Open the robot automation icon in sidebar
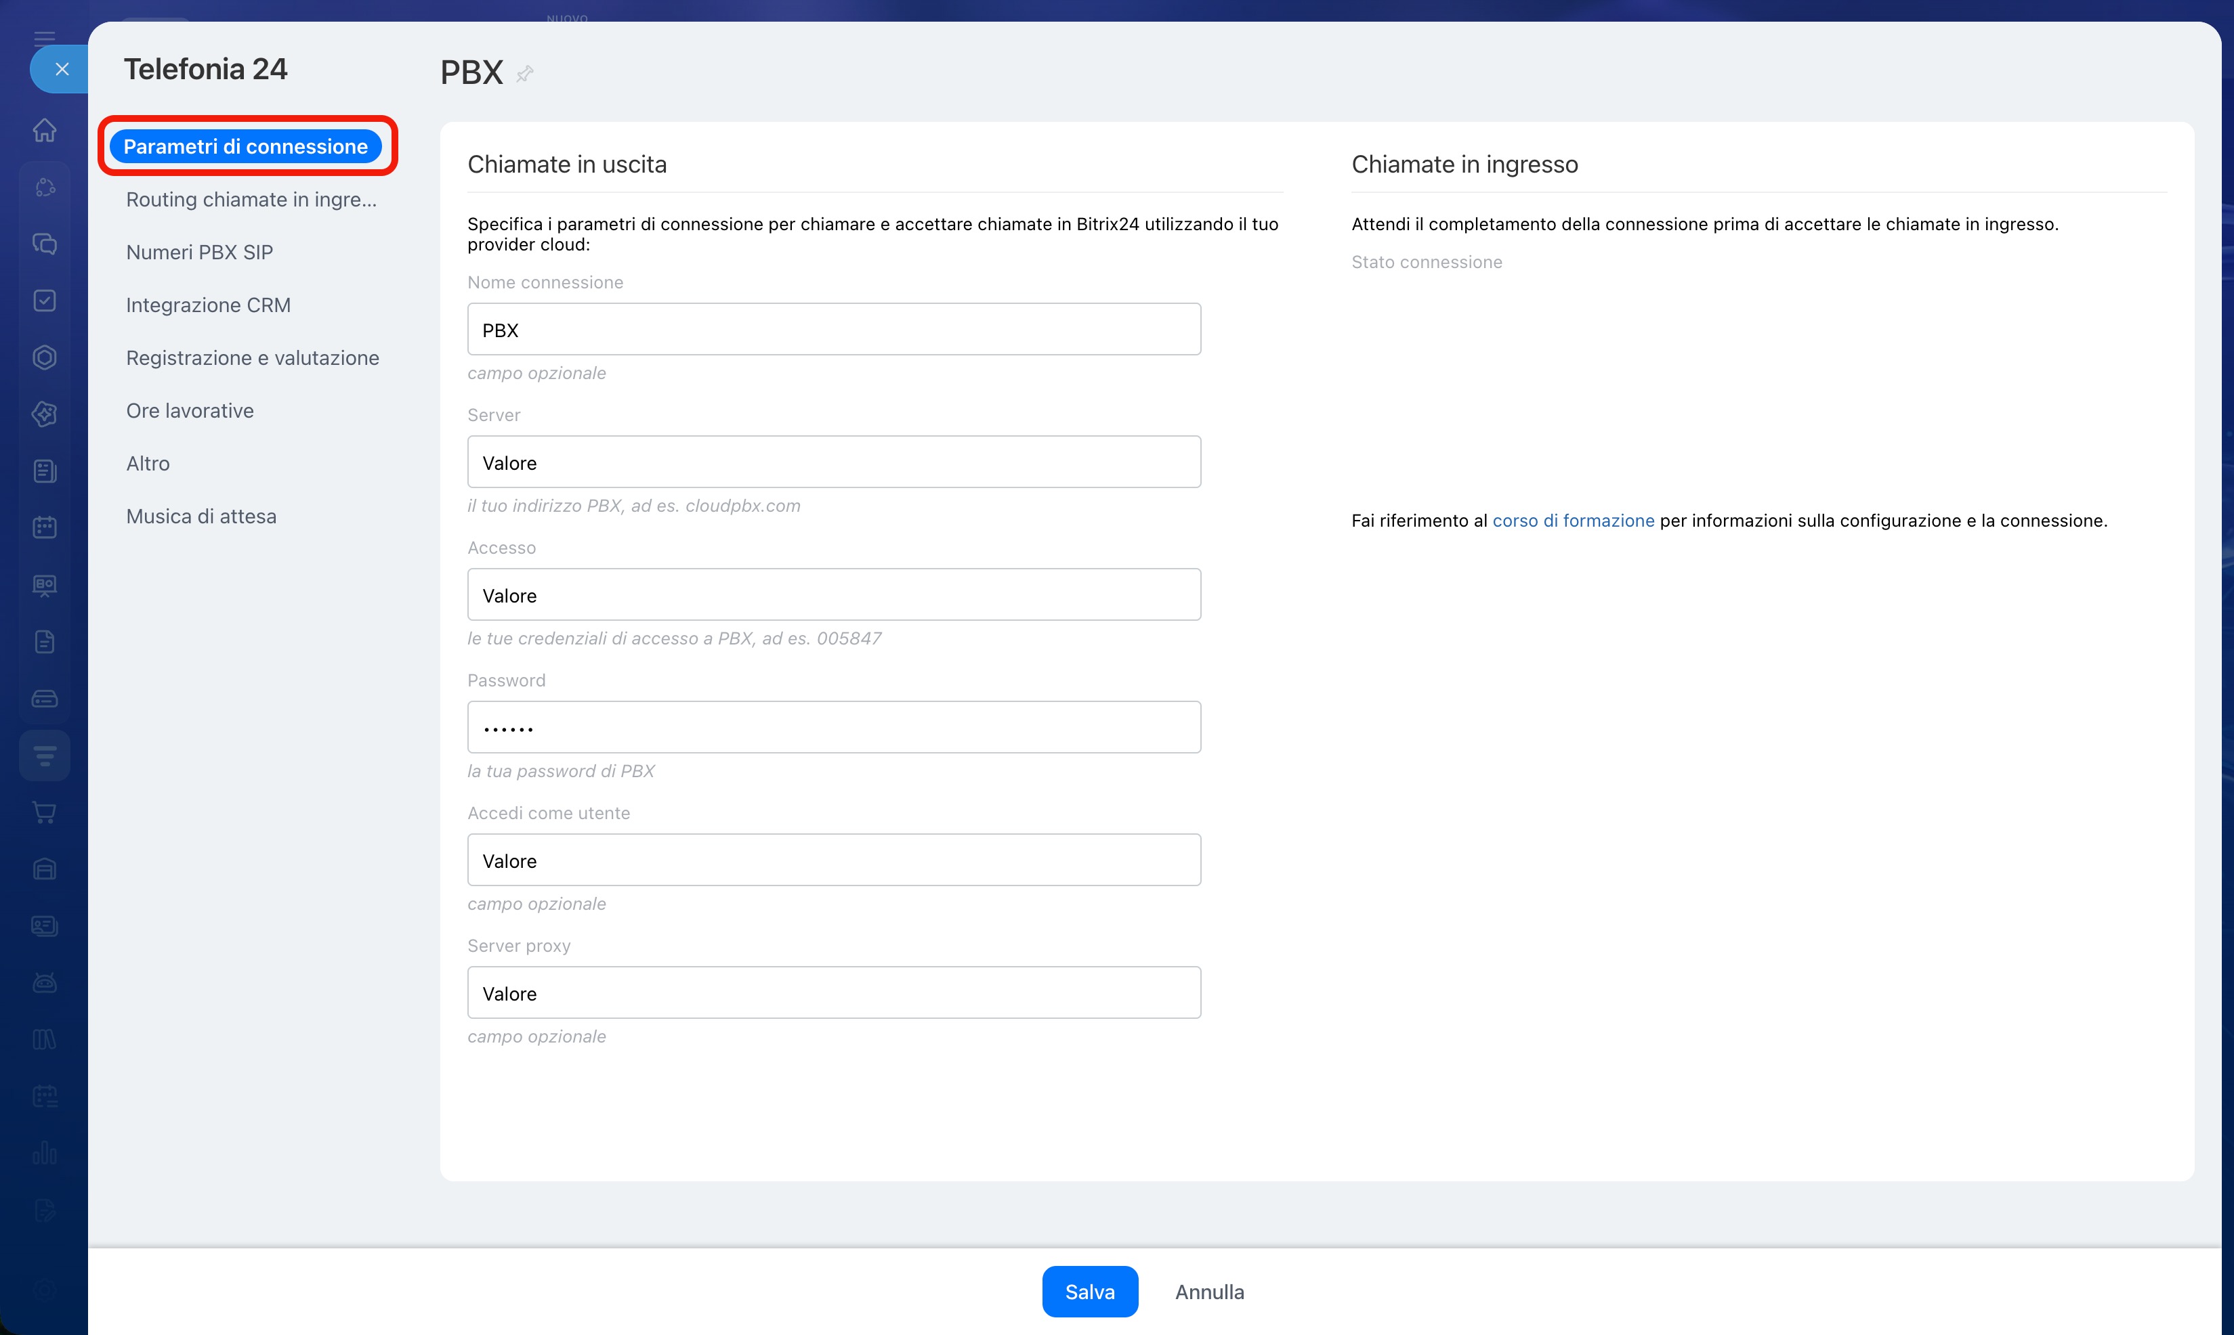Image resolution: width=2234 pixels, height=1335 pixels. pyautogui.click(x=44, y=982)
